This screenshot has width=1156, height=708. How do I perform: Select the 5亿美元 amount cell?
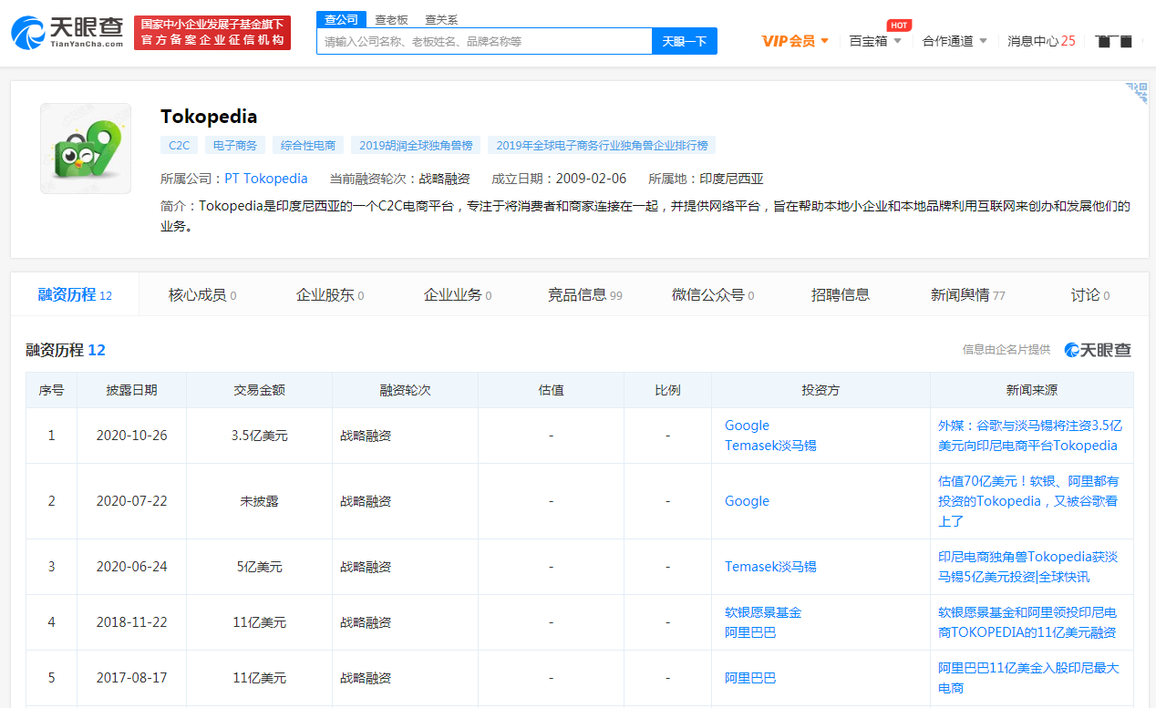click(260, 567)
